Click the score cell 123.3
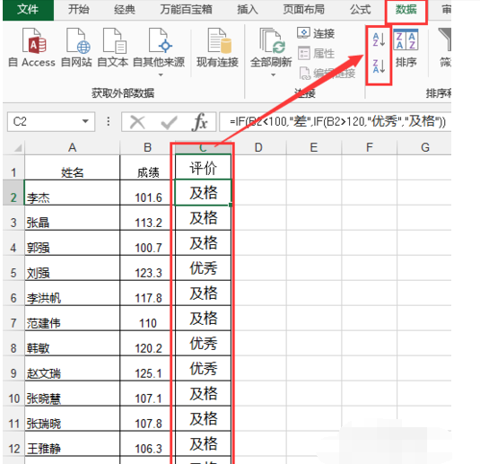This screenshot has width=480, height=464. click(147, 268)
